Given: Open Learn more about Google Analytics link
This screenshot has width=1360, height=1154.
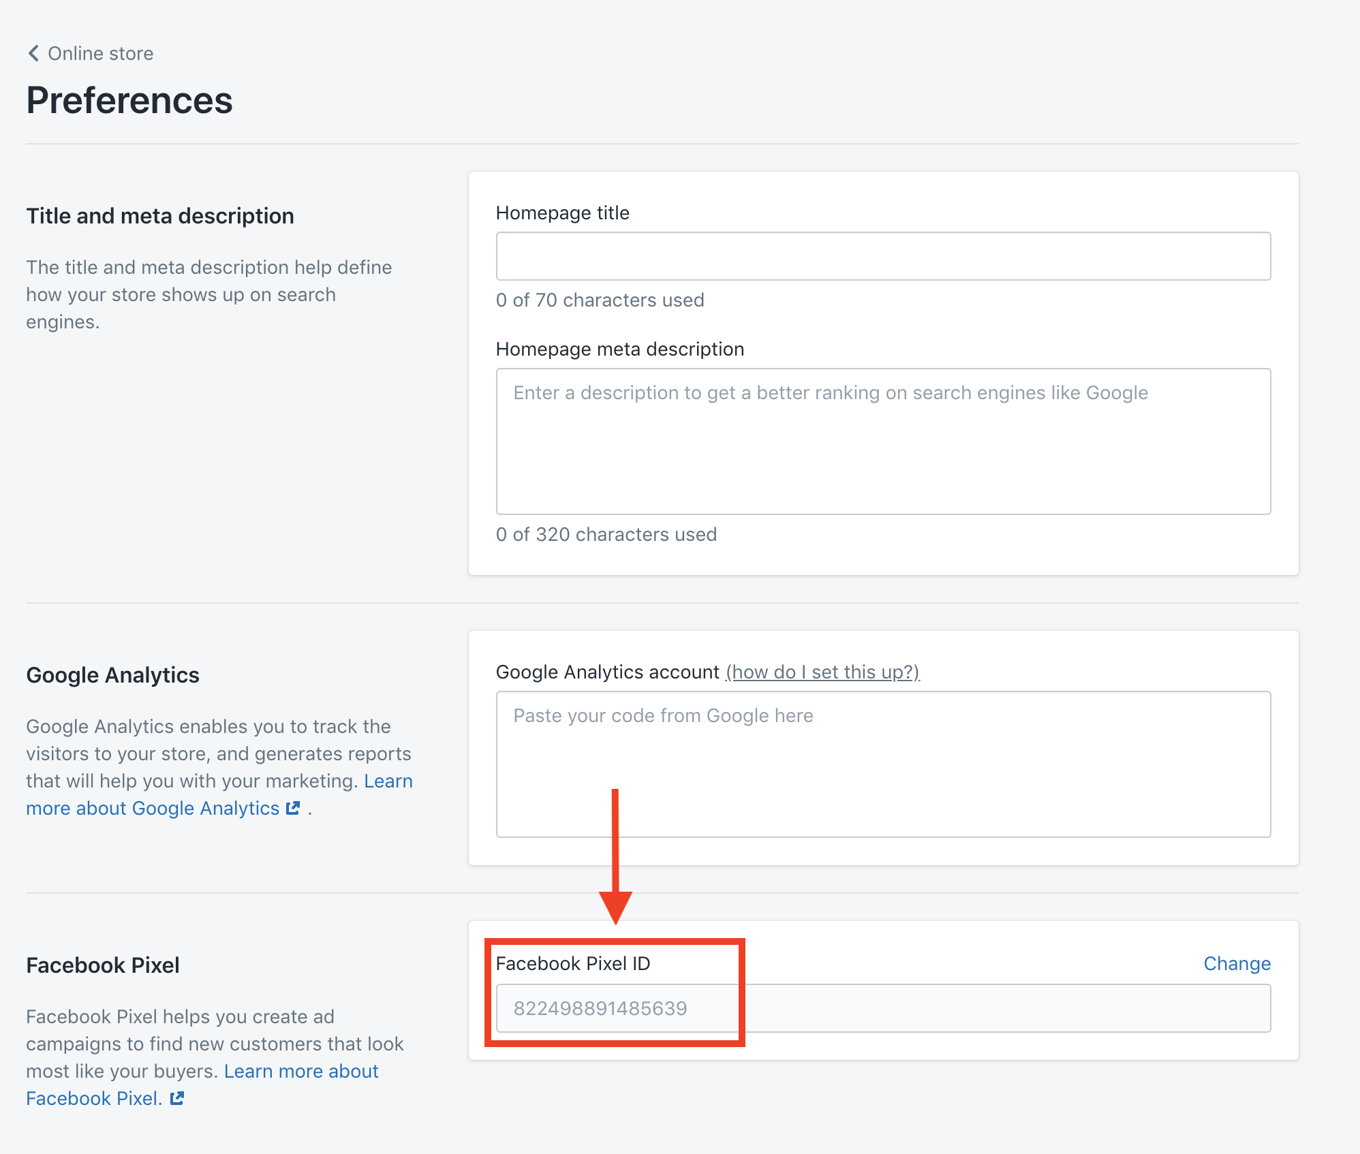Looking at the screenshot, I should point(219,794).
